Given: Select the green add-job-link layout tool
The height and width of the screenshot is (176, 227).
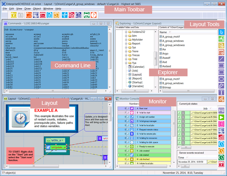Looking at the screenshot, I should (221, 39).
